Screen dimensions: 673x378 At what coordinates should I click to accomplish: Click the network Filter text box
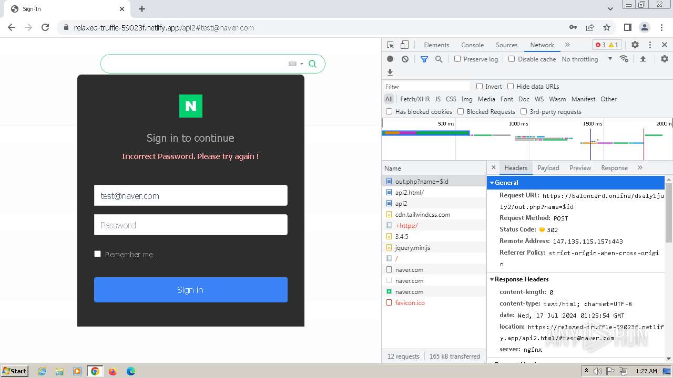tap(427, 87)
